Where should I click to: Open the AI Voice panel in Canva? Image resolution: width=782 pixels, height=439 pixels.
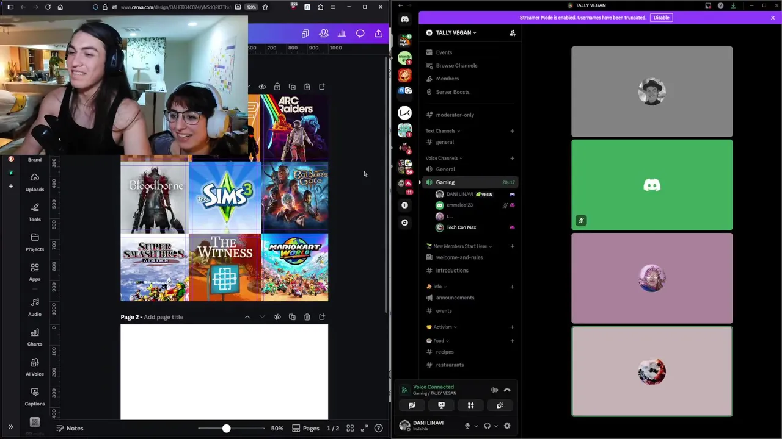(35, 366)
